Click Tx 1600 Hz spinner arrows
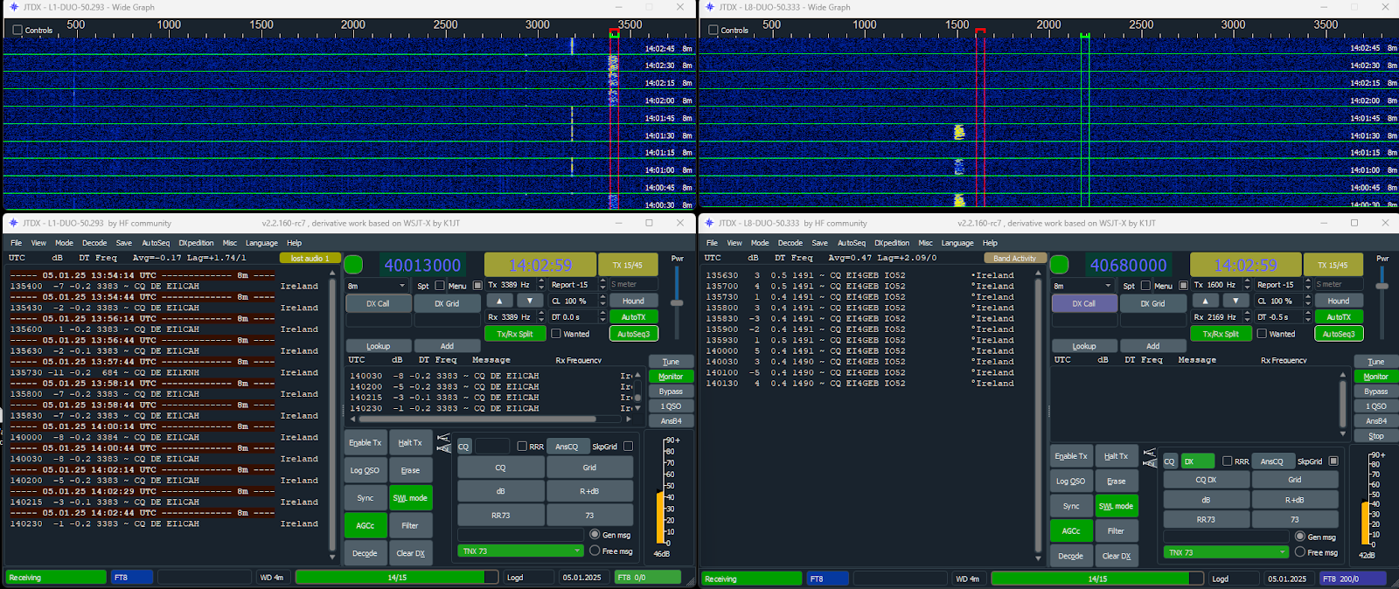Viewport: 1399px width, 589px height. (x=1247, y=285)
